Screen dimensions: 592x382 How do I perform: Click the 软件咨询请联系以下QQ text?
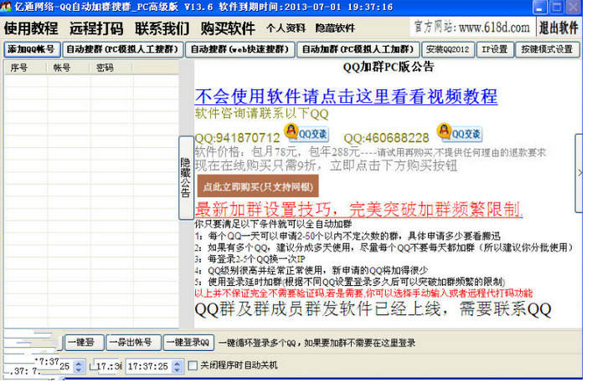tap(261, 113)
